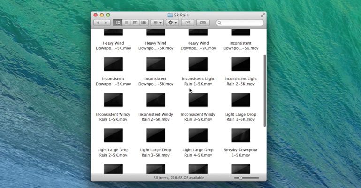This screenshot has height=188, width=361.
Task: Switch to list view
Action: 127,23
